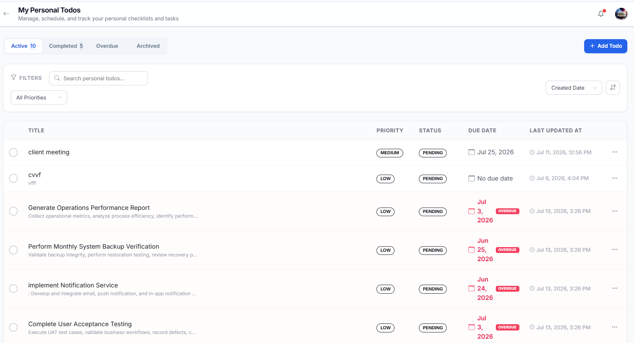Viewport: 634px width, 343px height.
Task: Open more options for Generate Operations Performance Report
Action: click(615, 211)
